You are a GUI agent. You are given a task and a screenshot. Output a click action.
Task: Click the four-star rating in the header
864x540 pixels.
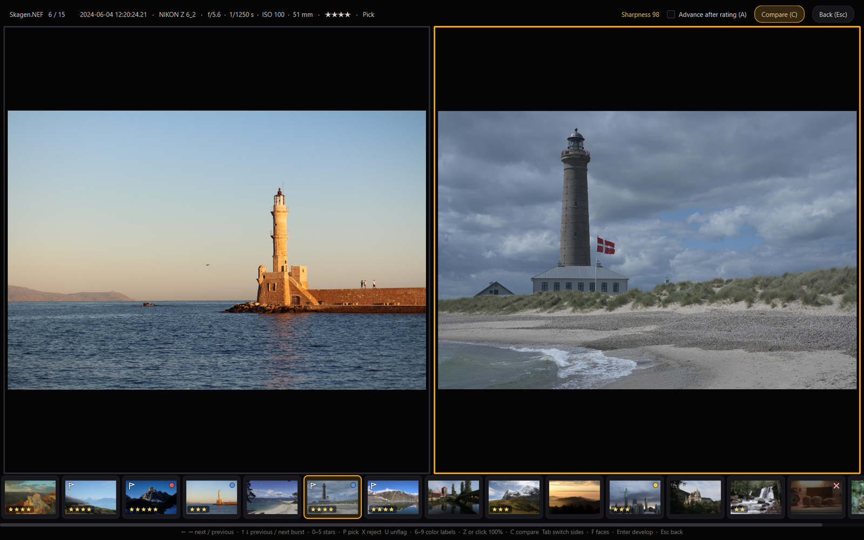(x=337, y=15)
